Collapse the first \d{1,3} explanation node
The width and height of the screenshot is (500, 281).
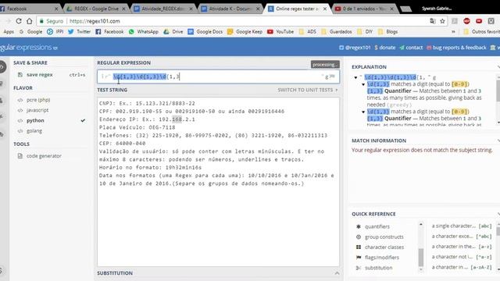pyautogui.click(x=363, y=84)
